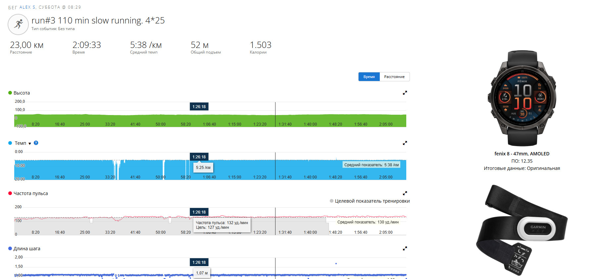Switch charts to Время axis
The height and width of the screenshot is (279, 595).
click(x=369, y=77)
